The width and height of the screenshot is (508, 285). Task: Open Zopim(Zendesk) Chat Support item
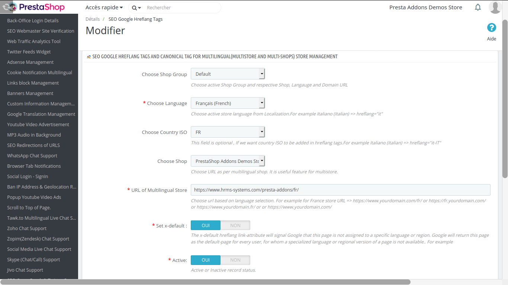[39, 239]
